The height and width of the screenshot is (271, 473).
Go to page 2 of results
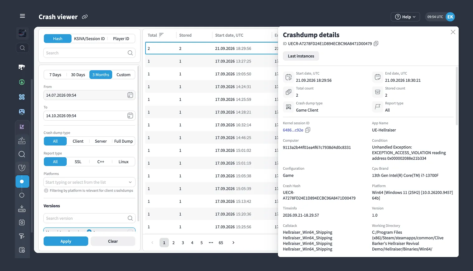pyautogui.click(x=174, y=243)
